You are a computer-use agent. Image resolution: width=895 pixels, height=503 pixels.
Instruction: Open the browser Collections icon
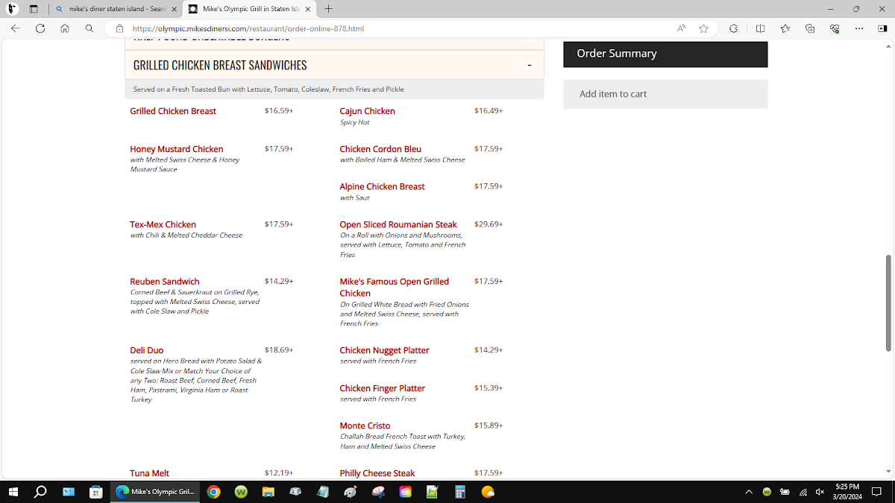coord(810,28)
